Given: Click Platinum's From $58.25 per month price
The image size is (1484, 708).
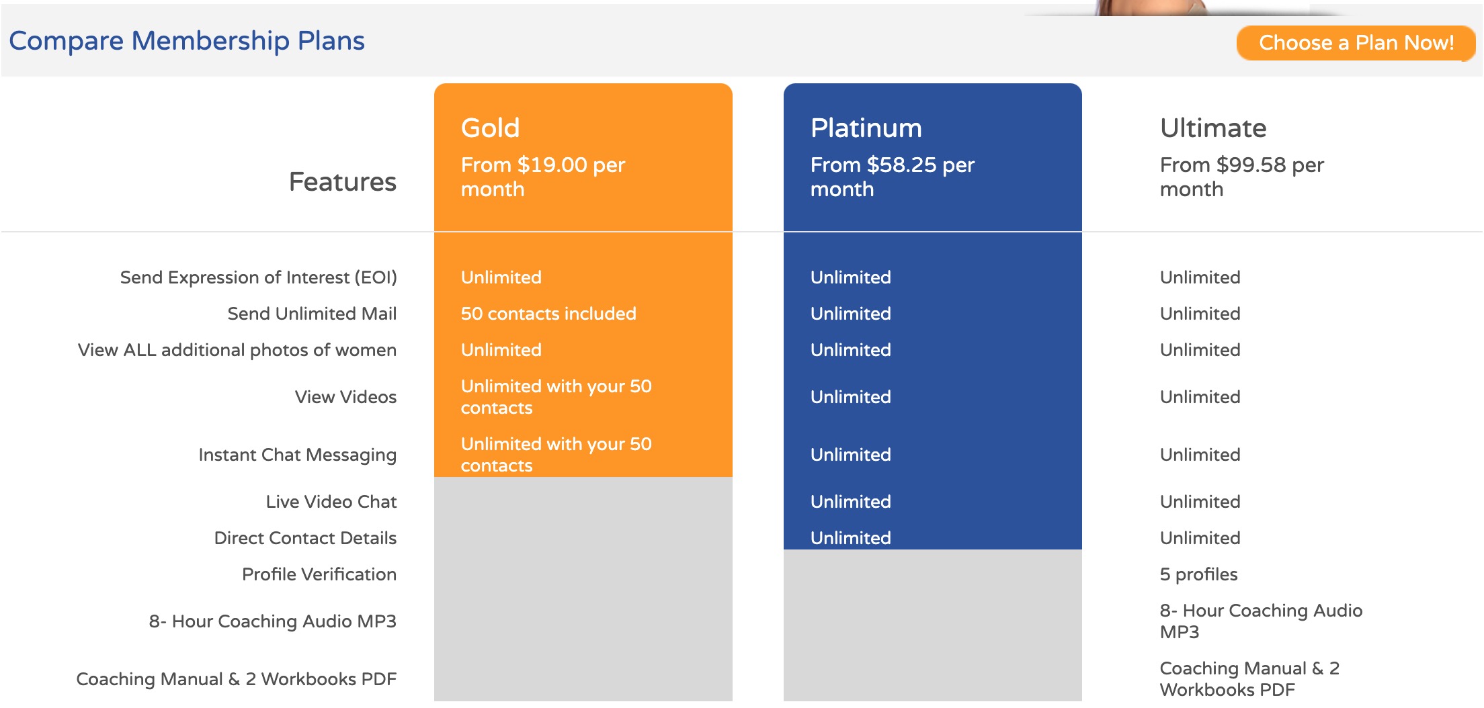Looking at the screenshot, I should (x=893, y=177).
